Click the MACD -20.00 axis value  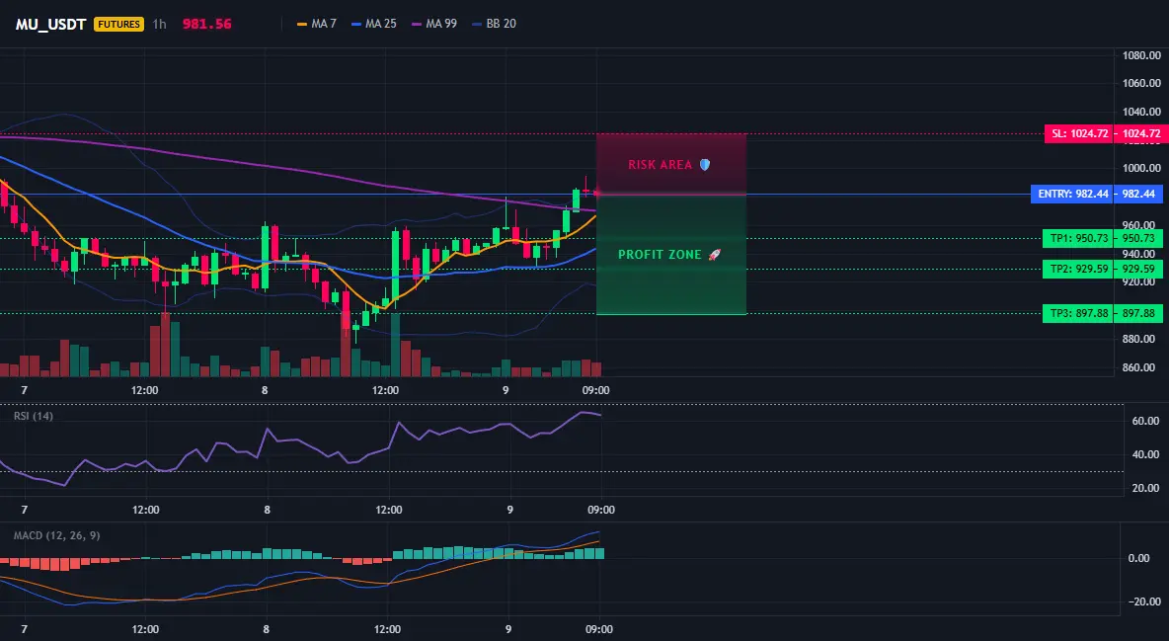click(x=1144, y=601)
